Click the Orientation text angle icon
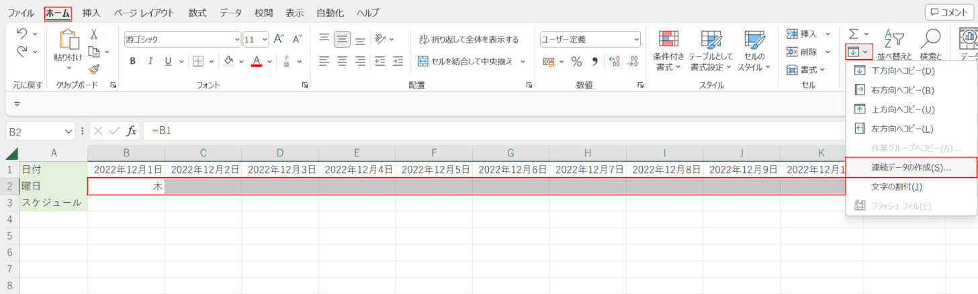 point(380,39)
